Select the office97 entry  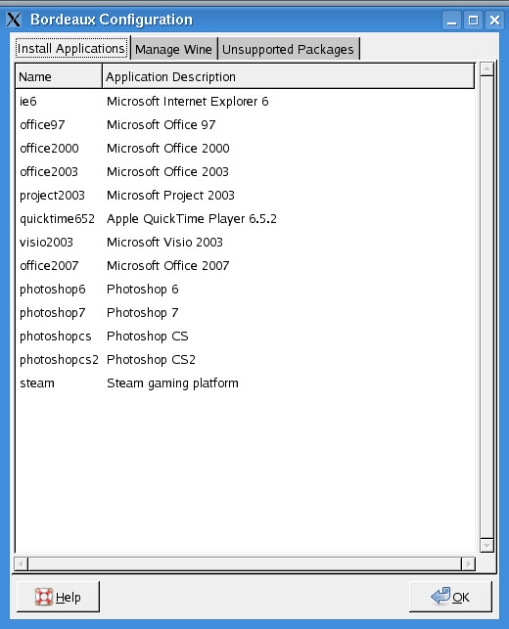(42, 125)
